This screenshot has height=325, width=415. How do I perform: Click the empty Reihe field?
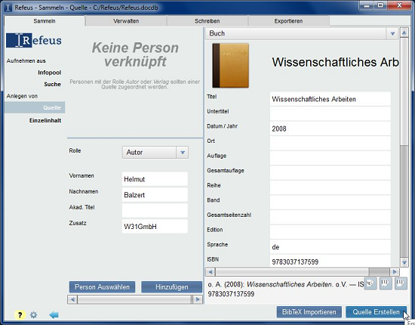click(330, 188)
